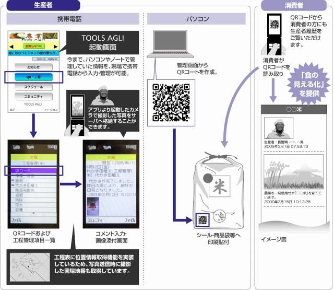Click the 2009年3月1日 07:58:13 timestamp
Screen dimensions: 334x290
286,146
